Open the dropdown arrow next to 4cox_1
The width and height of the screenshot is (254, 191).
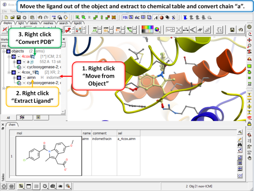coord(19,73)
